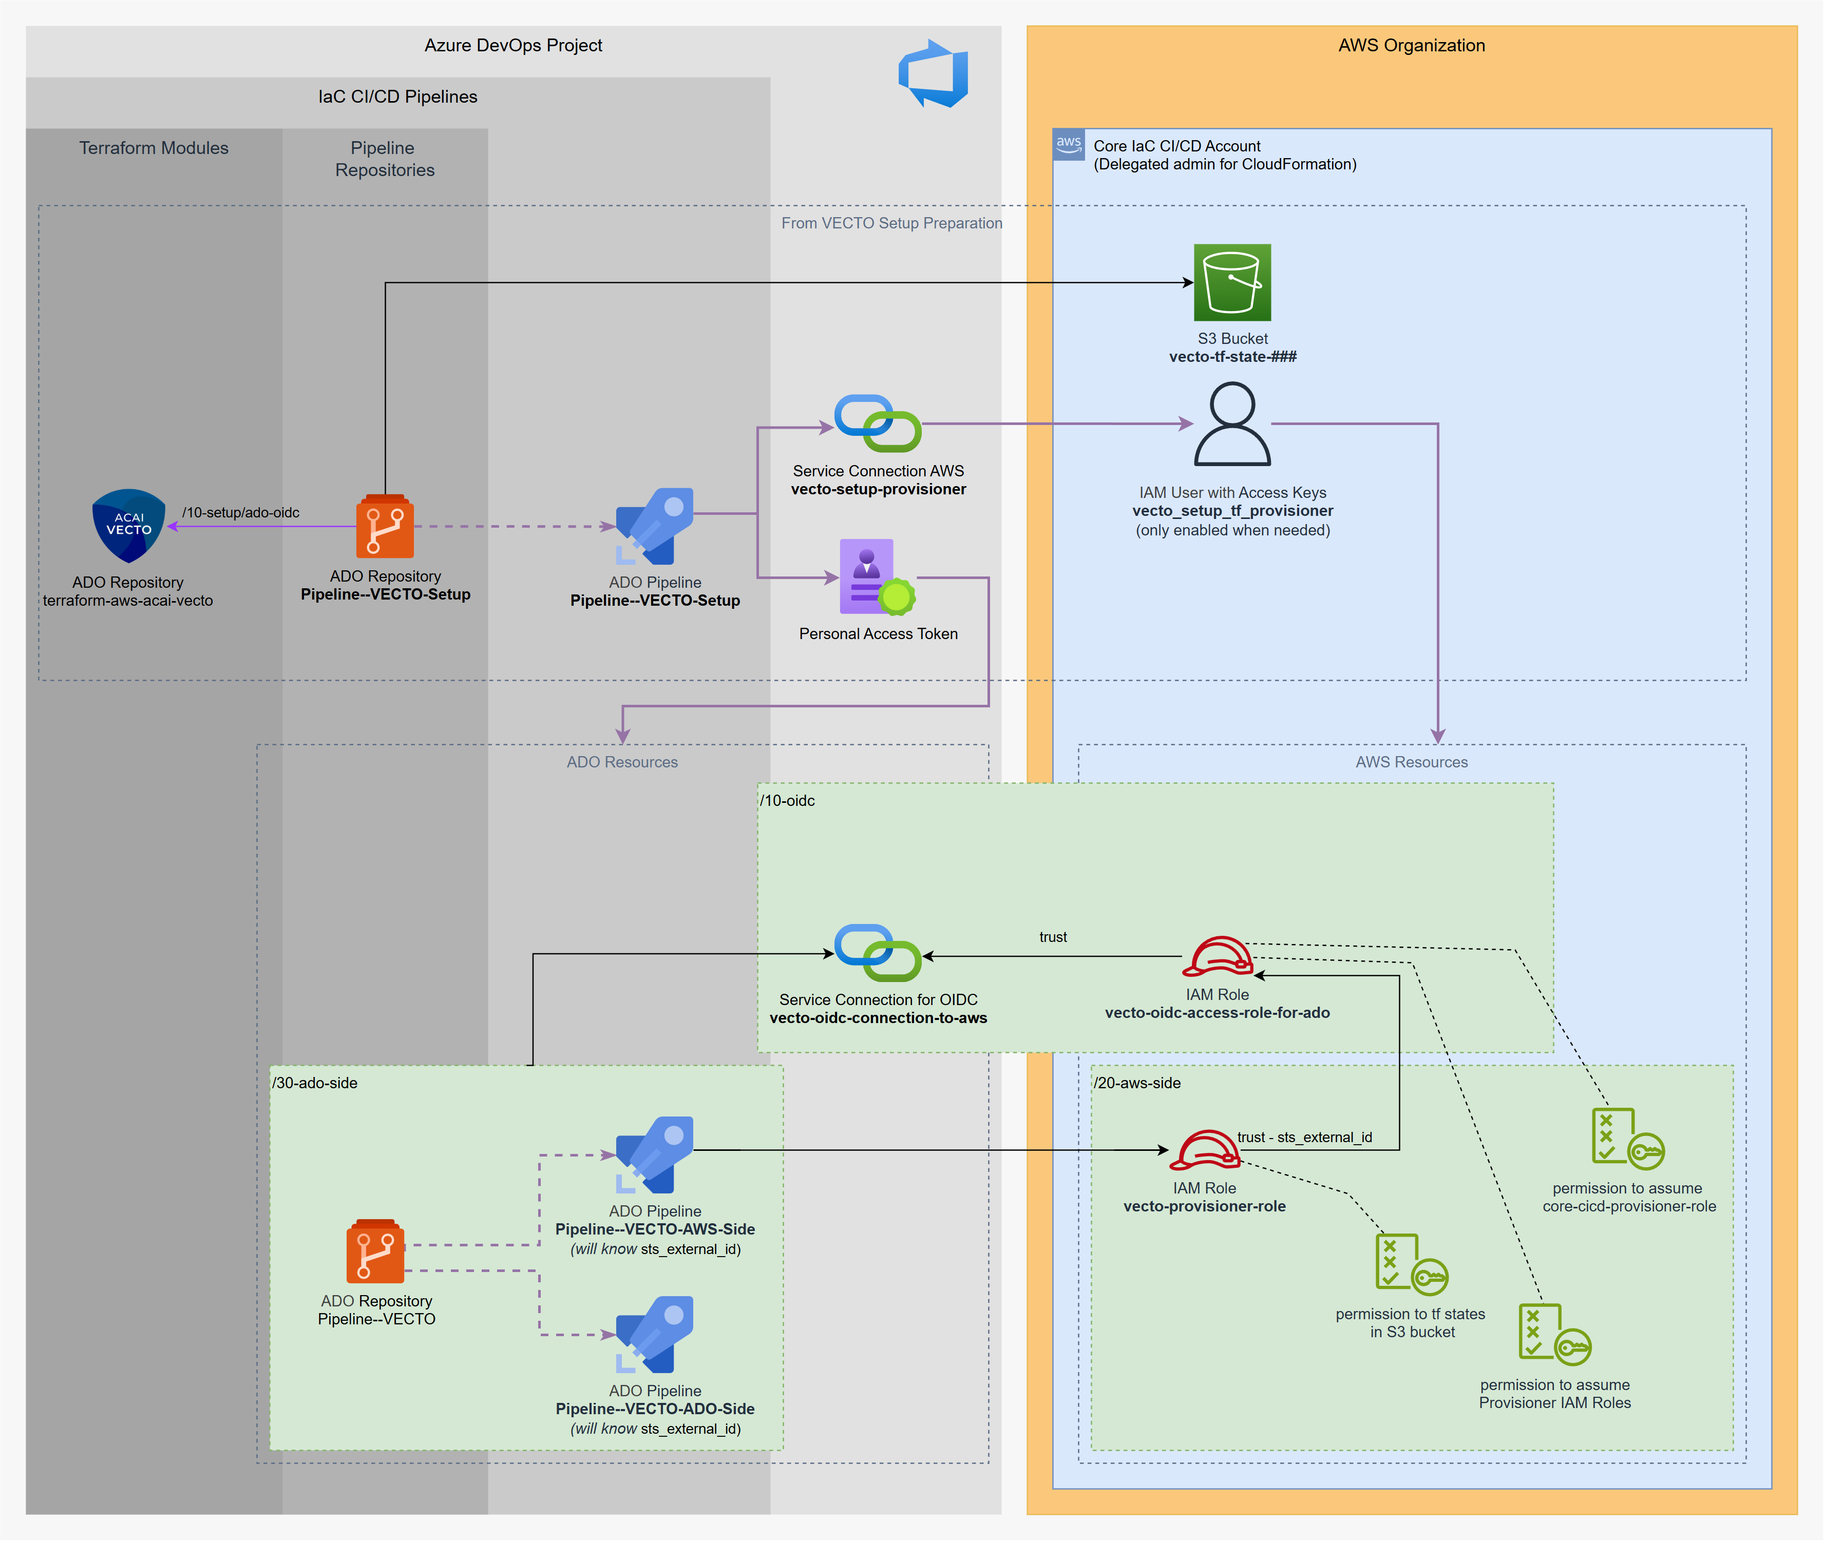Select the vecto-oidc-connection-to-aws service connection icon
The height and width of the screenshot is (1541, 1824).
point(878,953)
